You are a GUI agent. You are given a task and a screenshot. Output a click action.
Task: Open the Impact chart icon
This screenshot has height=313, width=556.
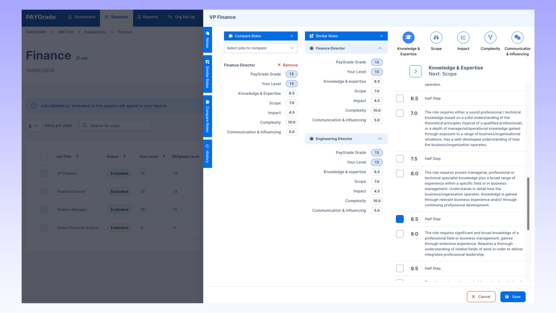(463, 37)
